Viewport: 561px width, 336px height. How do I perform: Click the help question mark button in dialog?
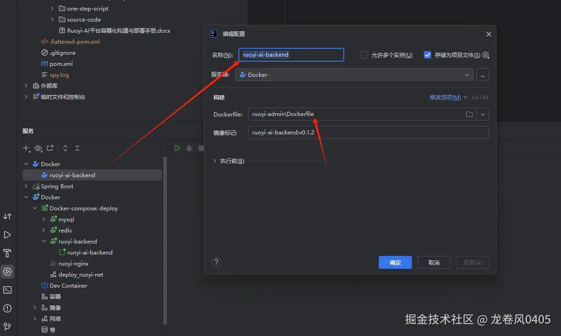click(216, 262)
